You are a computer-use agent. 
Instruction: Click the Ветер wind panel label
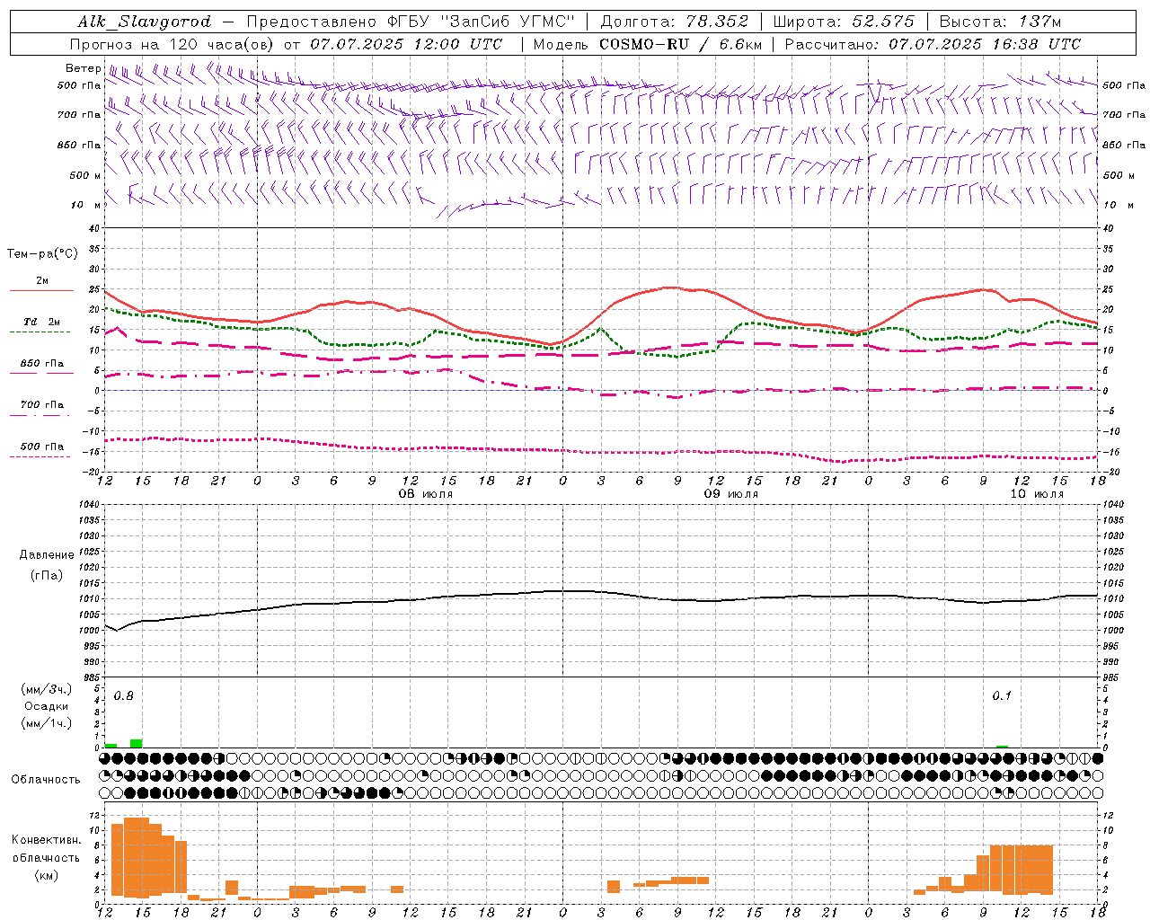83,68
